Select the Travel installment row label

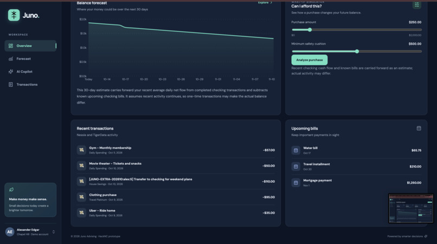coord(316,164)
